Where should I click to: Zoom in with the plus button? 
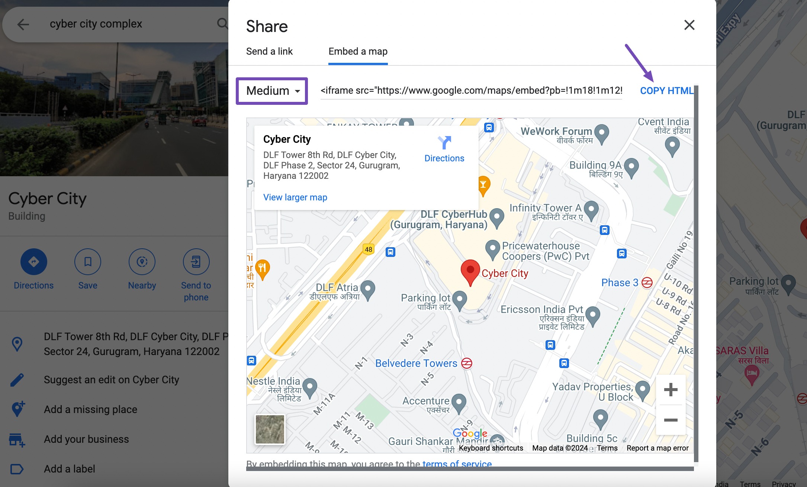click(671, 390)
